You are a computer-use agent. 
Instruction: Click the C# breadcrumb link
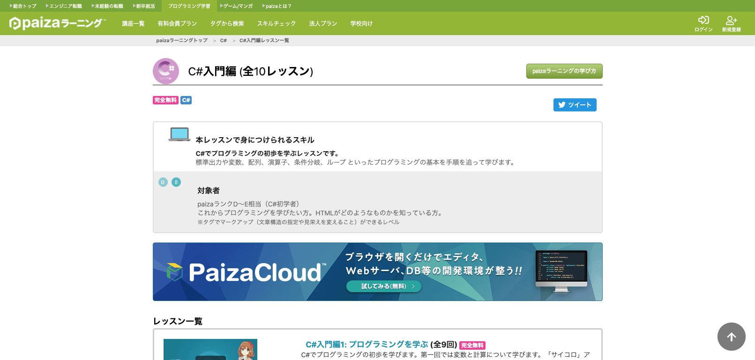pyautogui.click(x=224, y=41)
